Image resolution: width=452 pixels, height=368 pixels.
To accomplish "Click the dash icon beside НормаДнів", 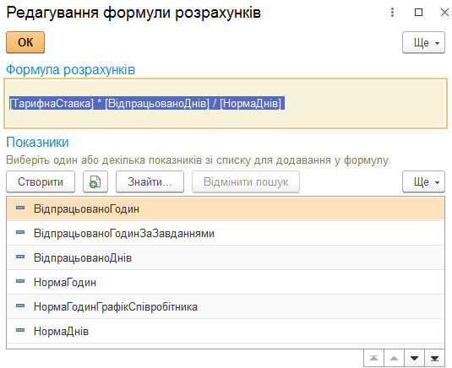I will tap(20, 330).
